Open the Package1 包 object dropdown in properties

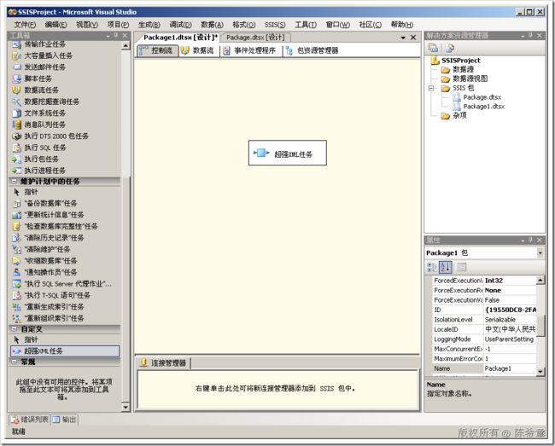point(540,253)
